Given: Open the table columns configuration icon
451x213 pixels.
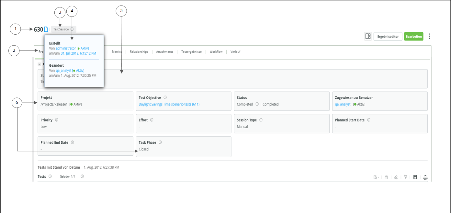Looking at the screenshot, I should tap(415, 177).
